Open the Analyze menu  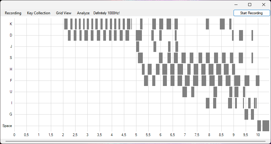(x=83, y=13)
